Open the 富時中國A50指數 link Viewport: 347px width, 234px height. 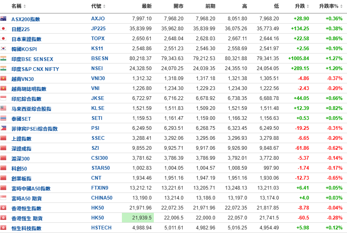(x=31, y=189)
